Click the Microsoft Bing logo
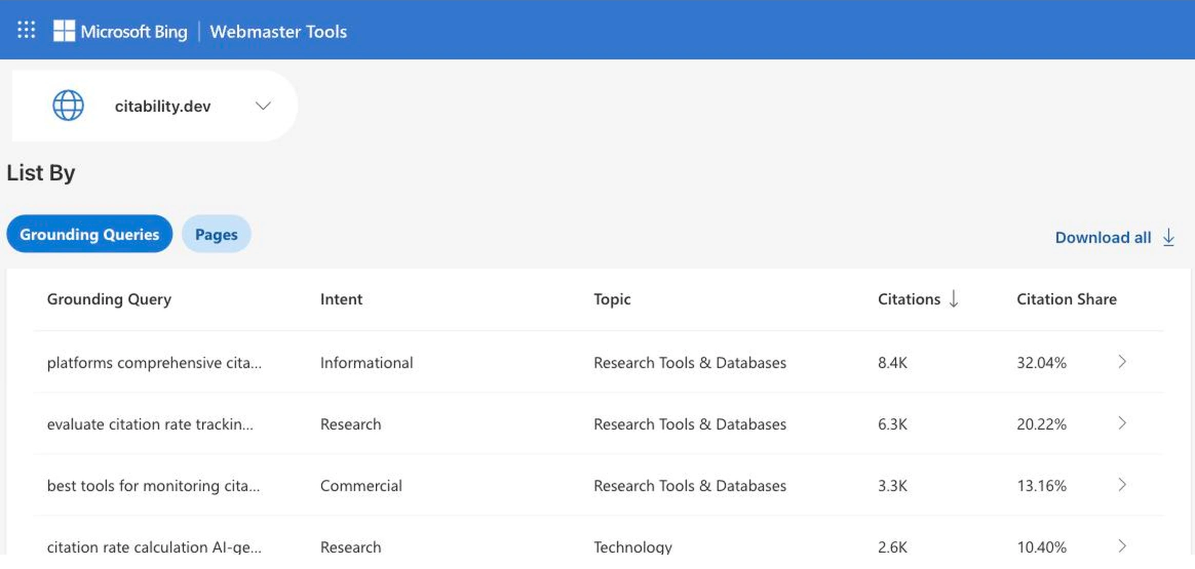 tap(64, 31)
